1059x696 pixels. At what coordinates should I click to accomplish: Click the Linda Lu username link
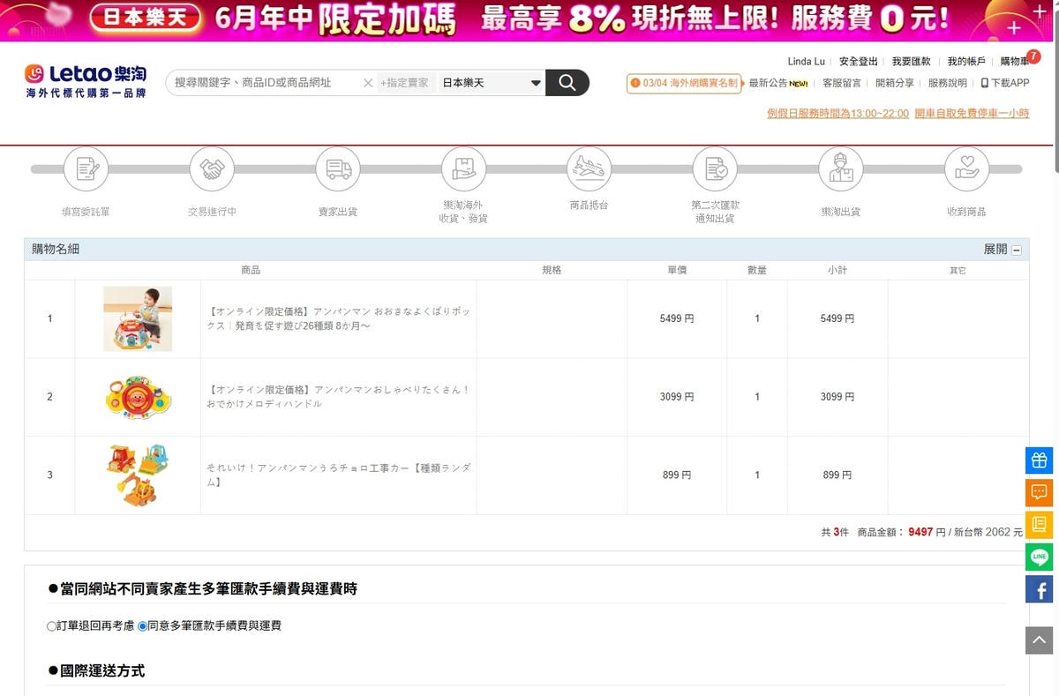(x=807, y=62)
